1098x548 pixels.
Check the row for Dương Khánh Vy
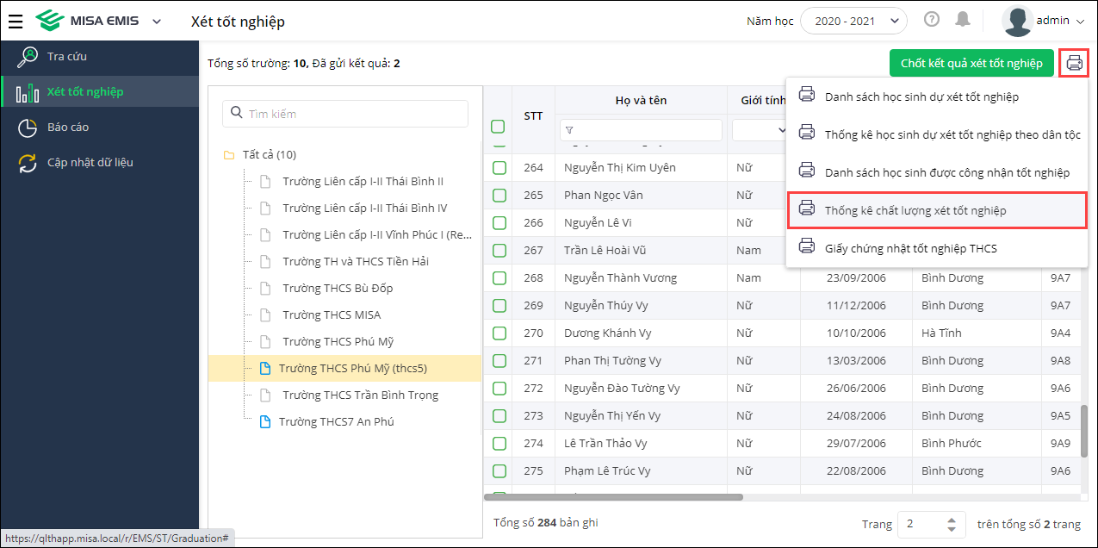tap(499, 333)
